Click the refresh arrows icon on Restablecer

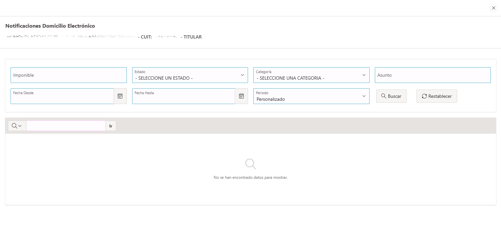coord(424,96)
